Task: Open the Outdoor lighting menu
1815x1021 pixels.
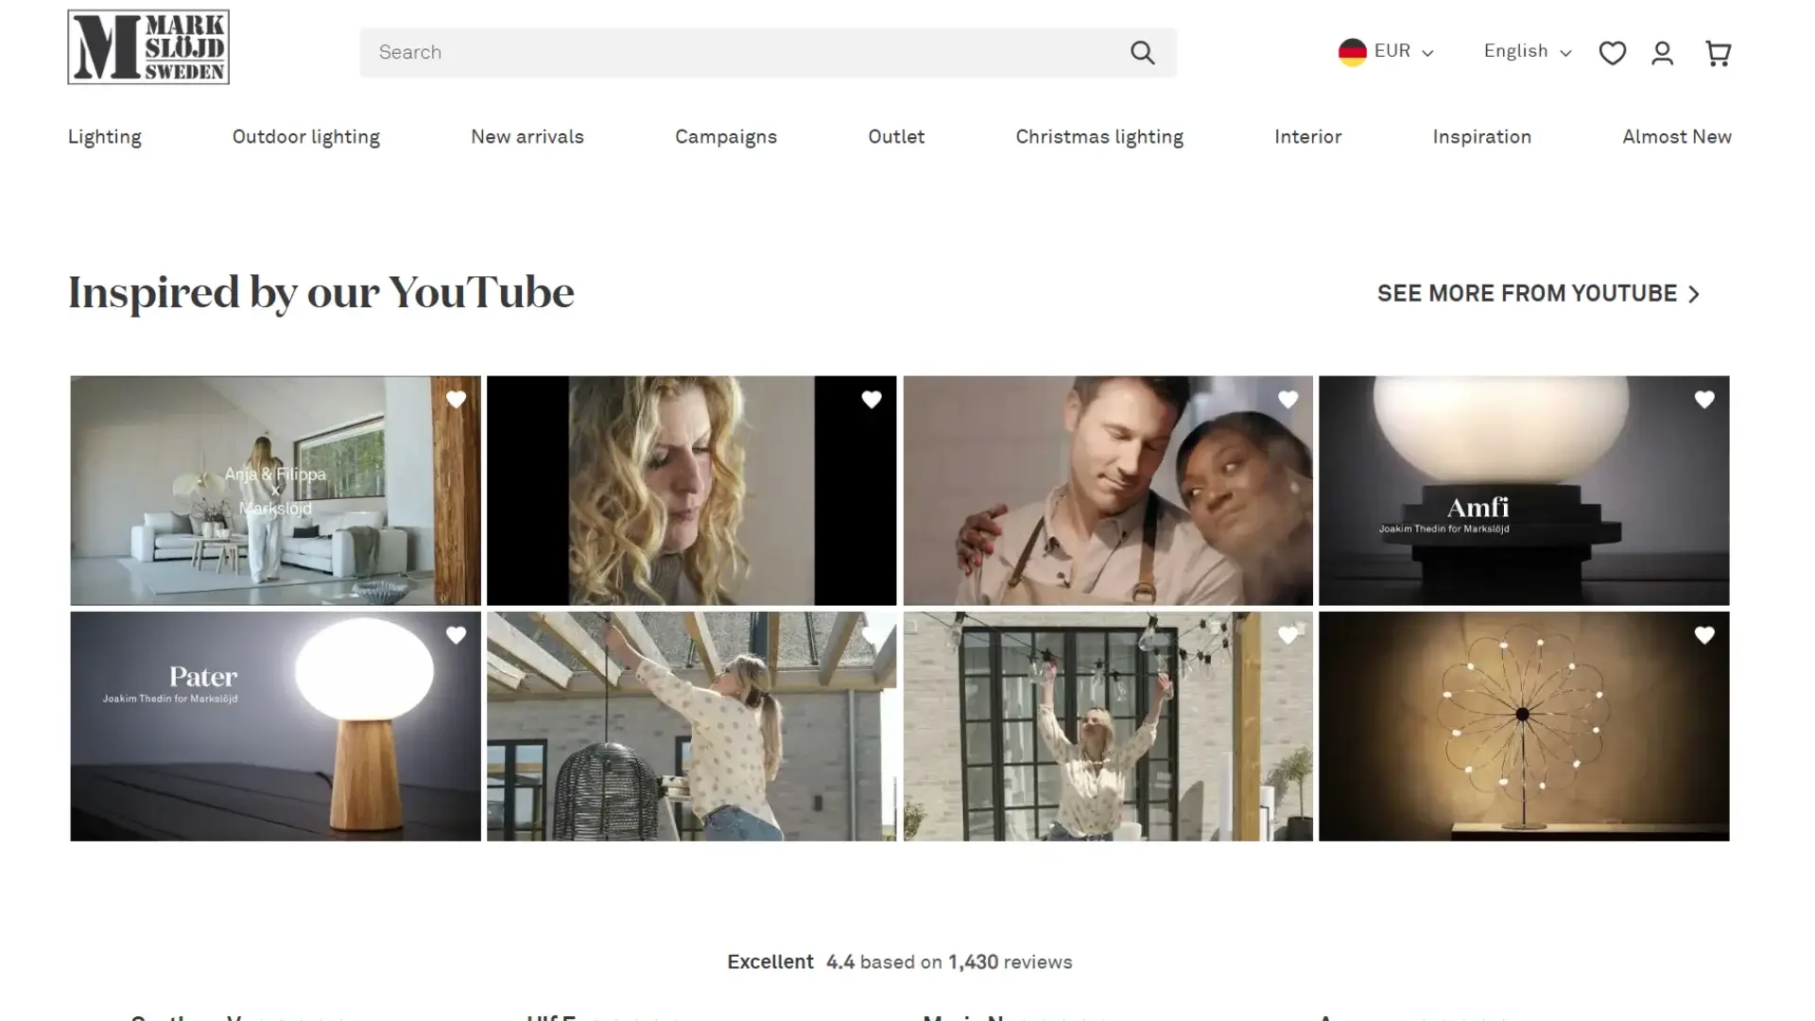Action: [x=306, y=137]
